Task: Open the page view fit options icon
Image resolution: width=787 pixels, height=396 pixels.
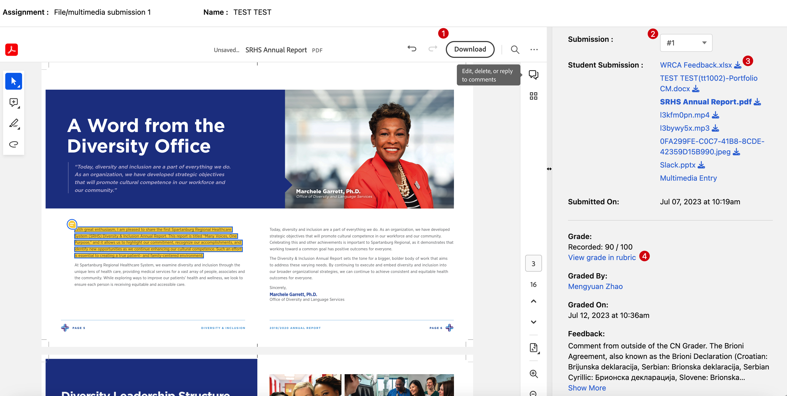Action: pyautogui.click(x=534, y=348)
